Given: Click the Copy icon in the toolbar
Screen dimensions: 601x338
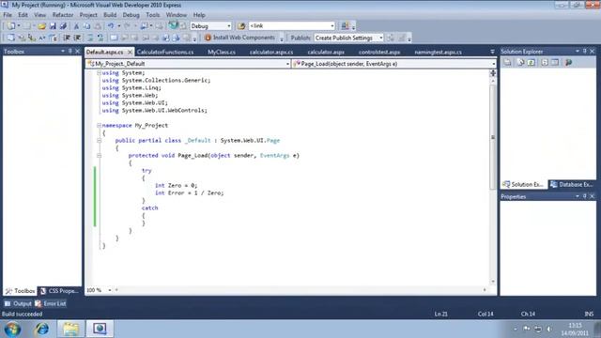Looking at the screenshot, I should click(87, 26).
